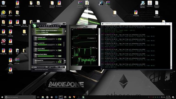176x99 pixels.
Task: Click the hardware monitor vertical scrollbar
Action: (99, 47)
